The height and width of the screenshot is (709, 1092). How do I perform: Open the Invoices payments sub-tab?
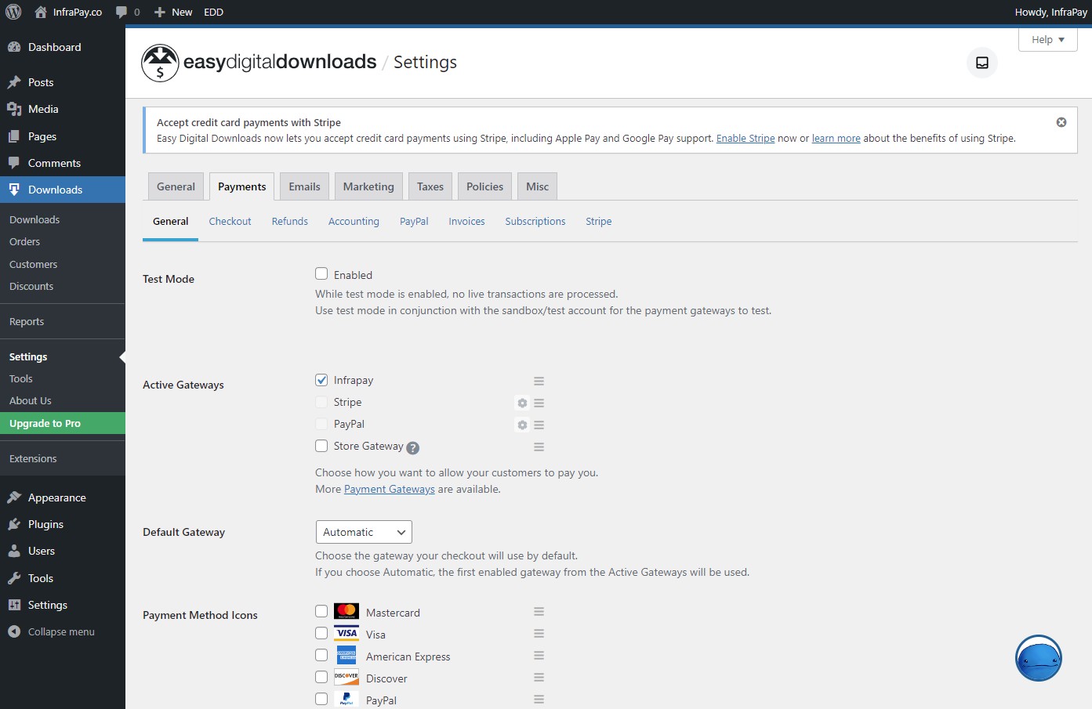[x=466, y=222]
